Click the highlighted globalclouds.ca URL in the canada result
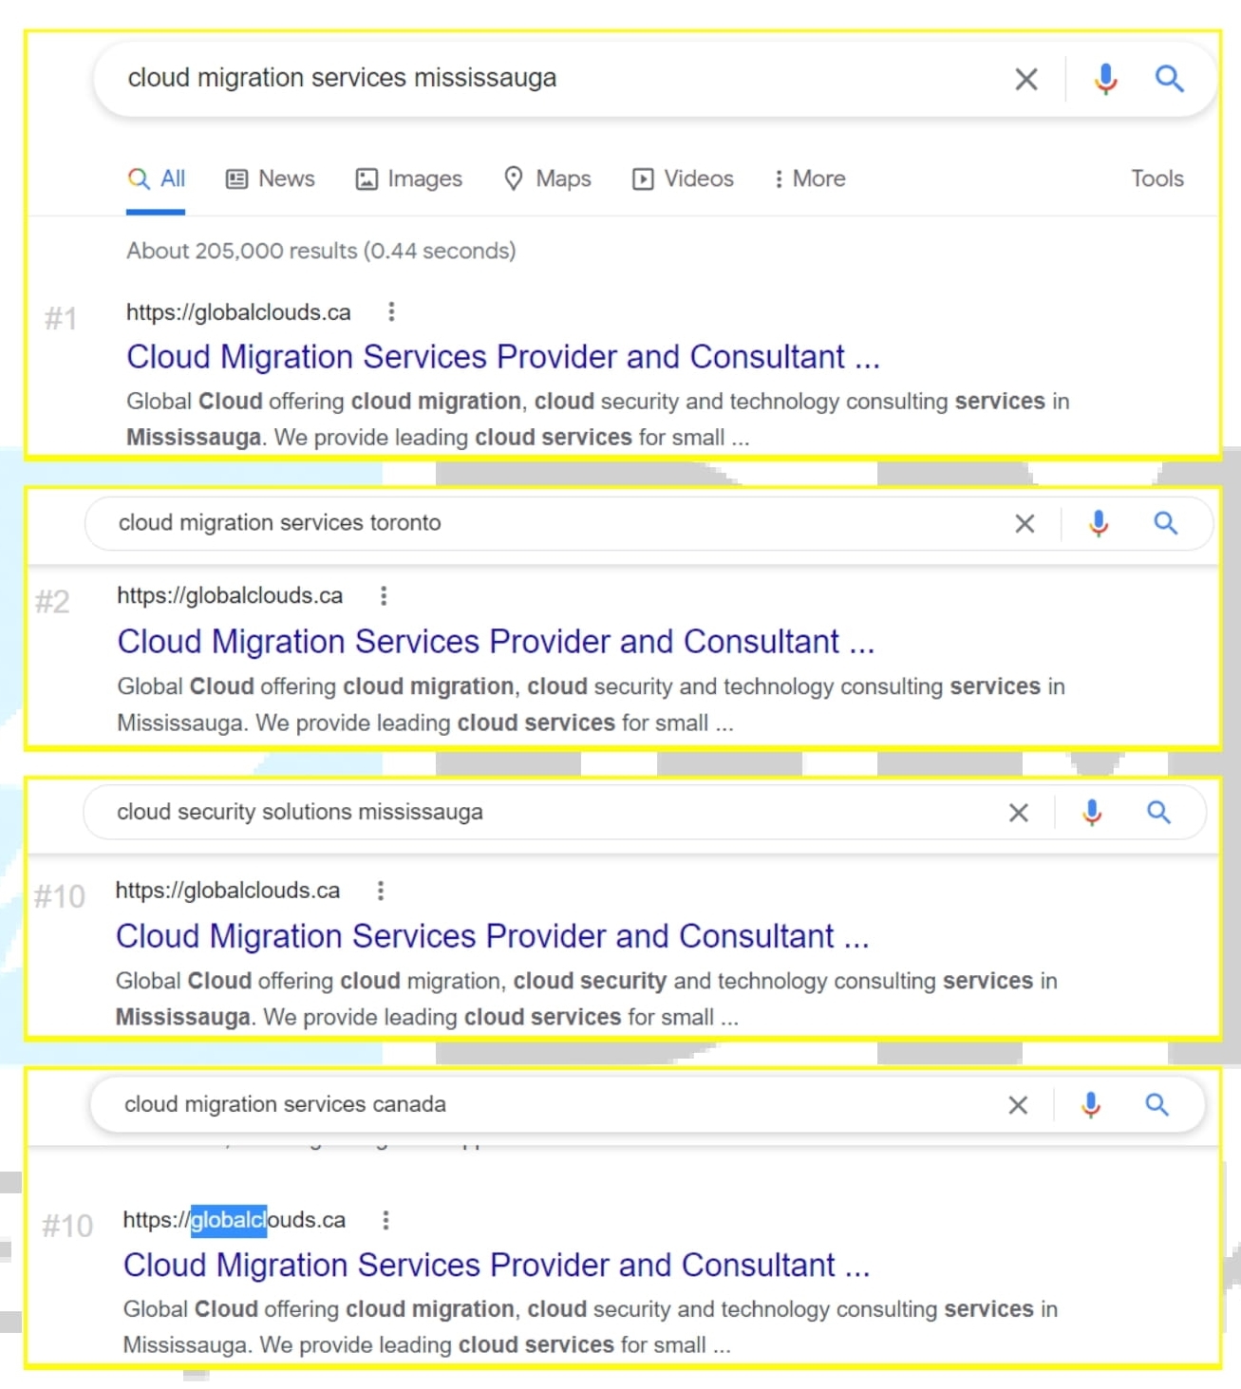 point(235,1220)
